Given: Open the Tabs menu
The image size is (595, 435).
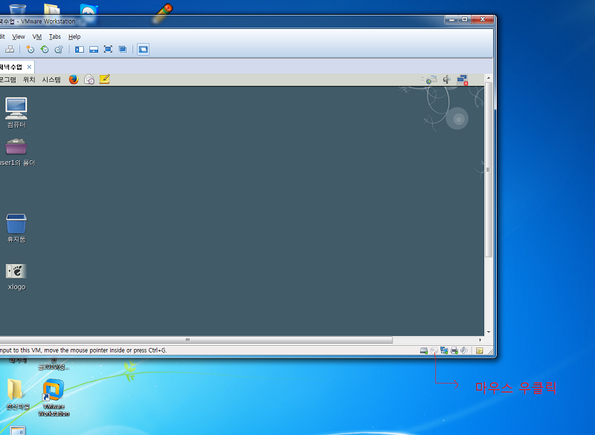Looking at the screenshot, I should point(55,36).
